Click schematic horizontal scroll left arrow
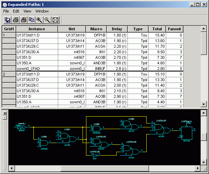Image resolution: width=209 pixels, height=174 pixels. 11,168
